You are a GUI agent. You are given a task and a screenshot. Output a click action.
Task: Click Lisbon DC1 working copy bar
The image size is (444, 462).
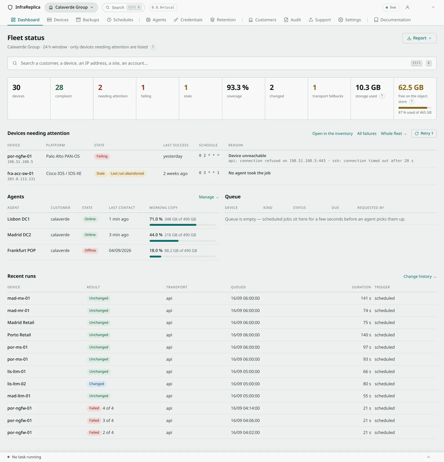pos(182,225)
